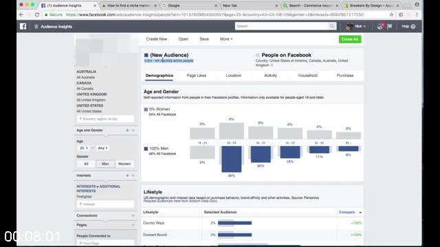Bookmark page with star icon
Viewport: 440px width, 247px height.
[x=391, y=14]
